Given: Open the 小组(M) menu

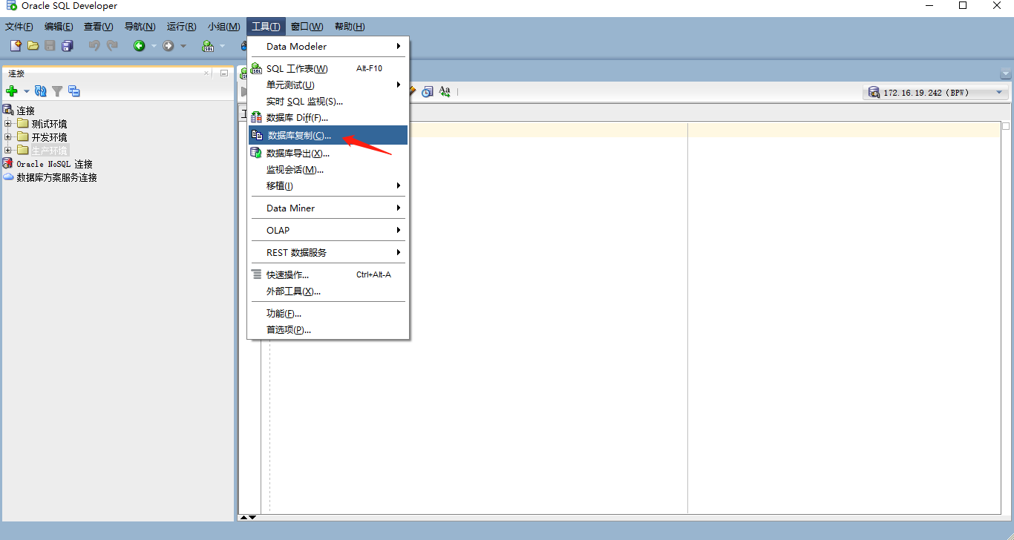Looking at the screenshot, I should point(223,27).
